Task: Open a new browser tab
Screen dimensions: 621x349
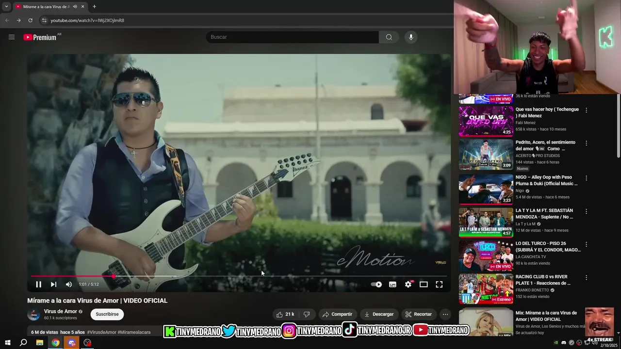Action: point(94,7)
